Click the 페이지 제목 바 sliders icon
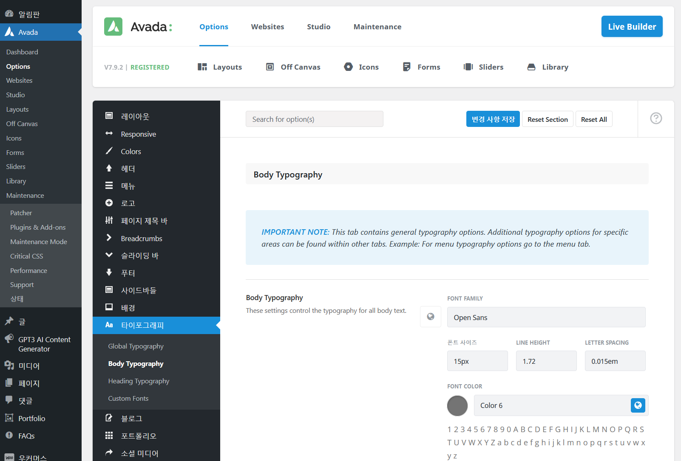This screenshot has height=461, width=681. (109, 220)
